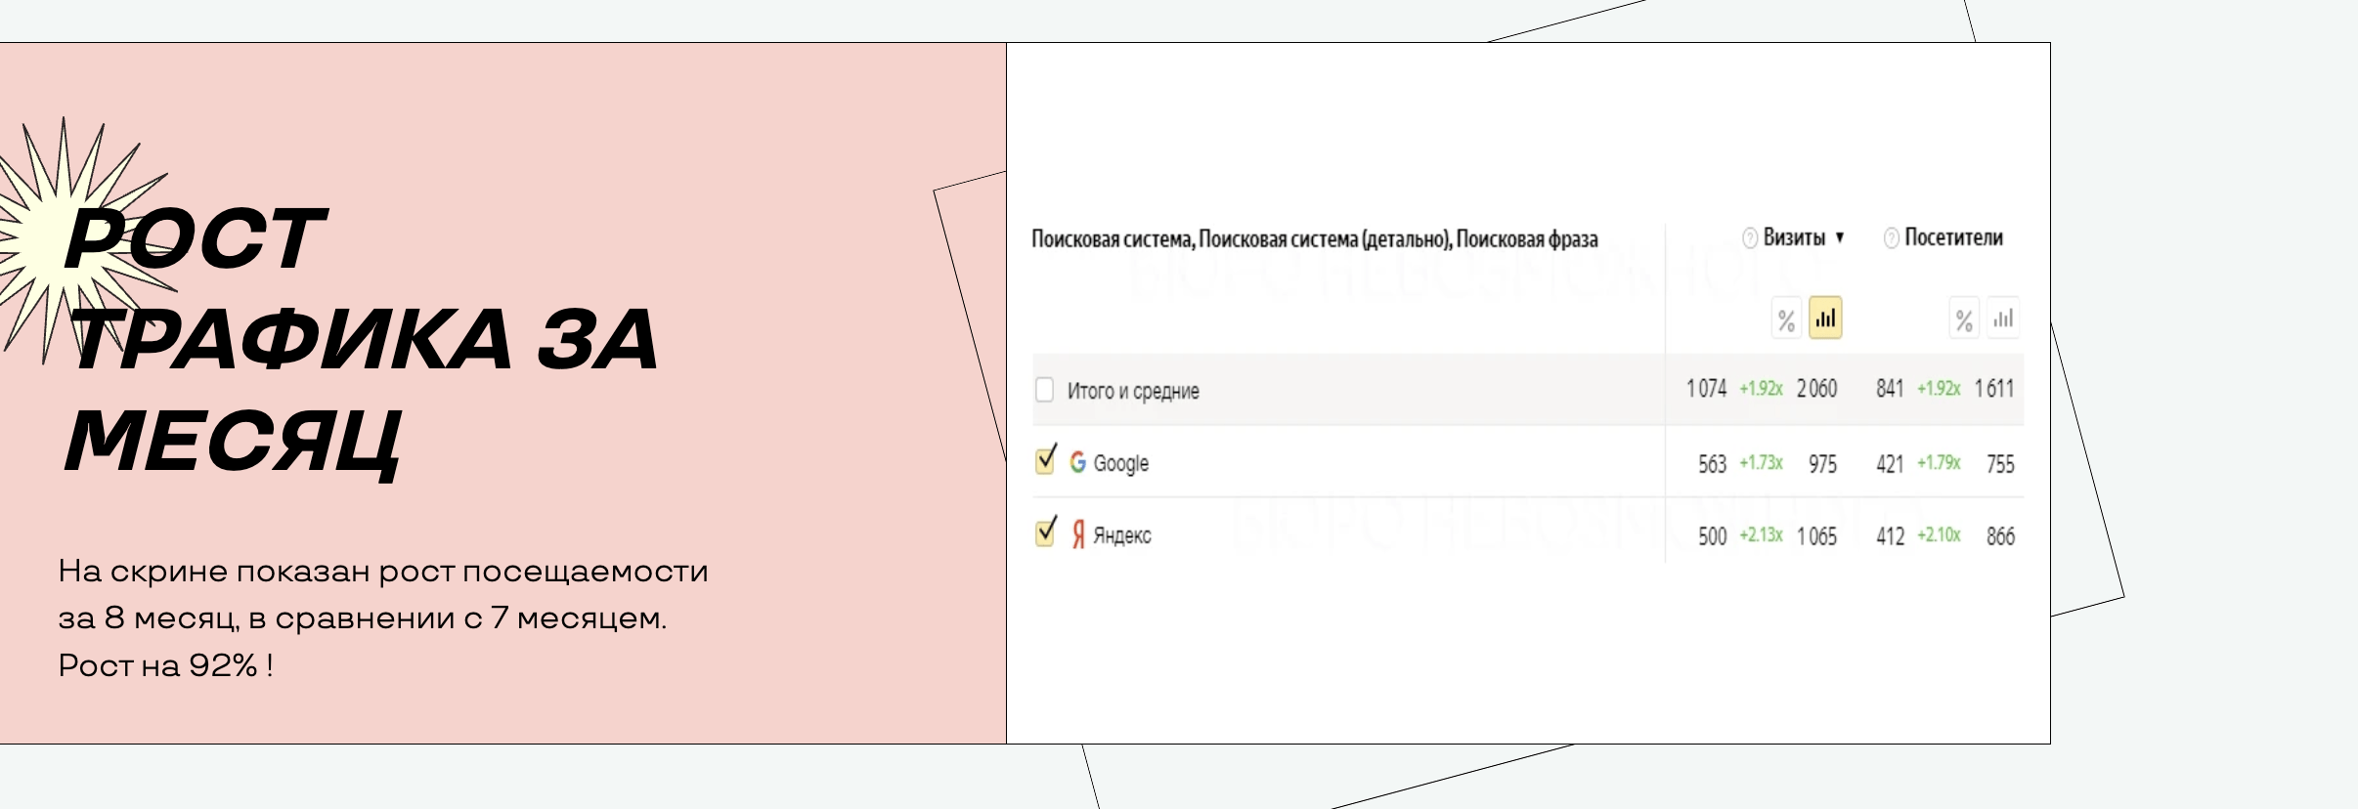
Task: Select the Яндекс row label
Action: [1121, 535]
